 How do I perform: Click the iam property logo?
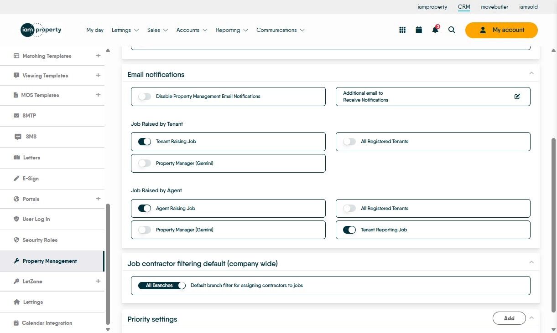41,30
